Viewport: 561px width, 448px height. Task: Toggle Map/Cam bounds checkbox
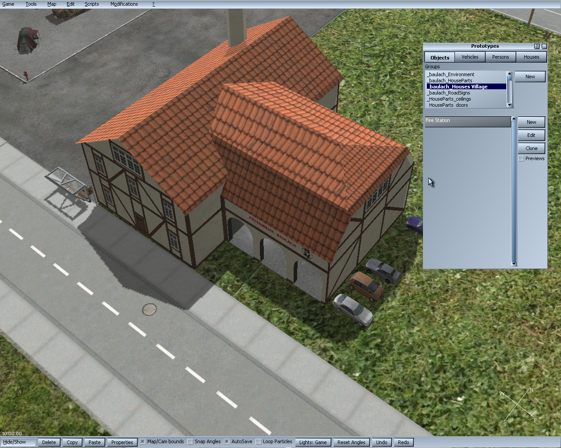142,442
